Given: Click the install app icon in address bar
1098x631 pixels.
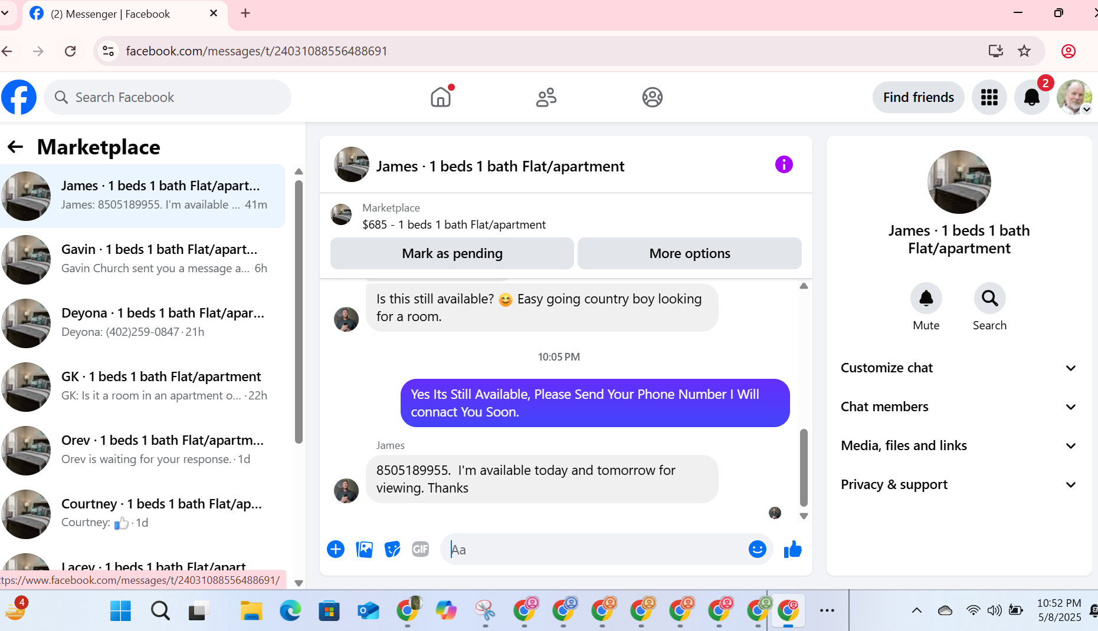Looking at the screenshot, I should (996, 51).
